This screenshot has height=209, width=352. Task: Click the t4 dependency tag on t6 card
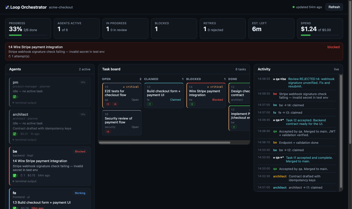[x=108, y=132]
